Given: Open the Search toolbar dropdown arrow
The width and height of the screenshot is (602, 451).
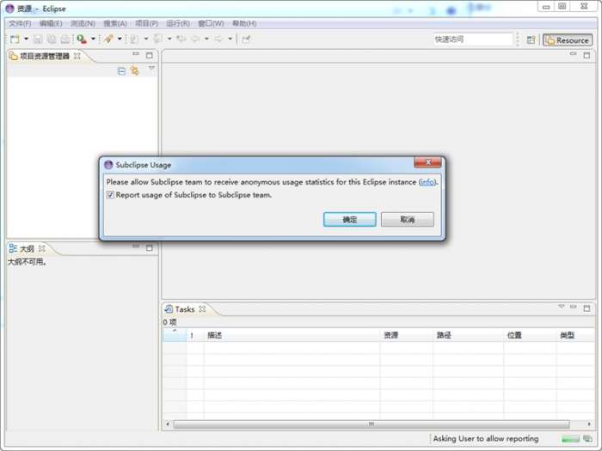Looking at the screenshot, I should point(120,39).
